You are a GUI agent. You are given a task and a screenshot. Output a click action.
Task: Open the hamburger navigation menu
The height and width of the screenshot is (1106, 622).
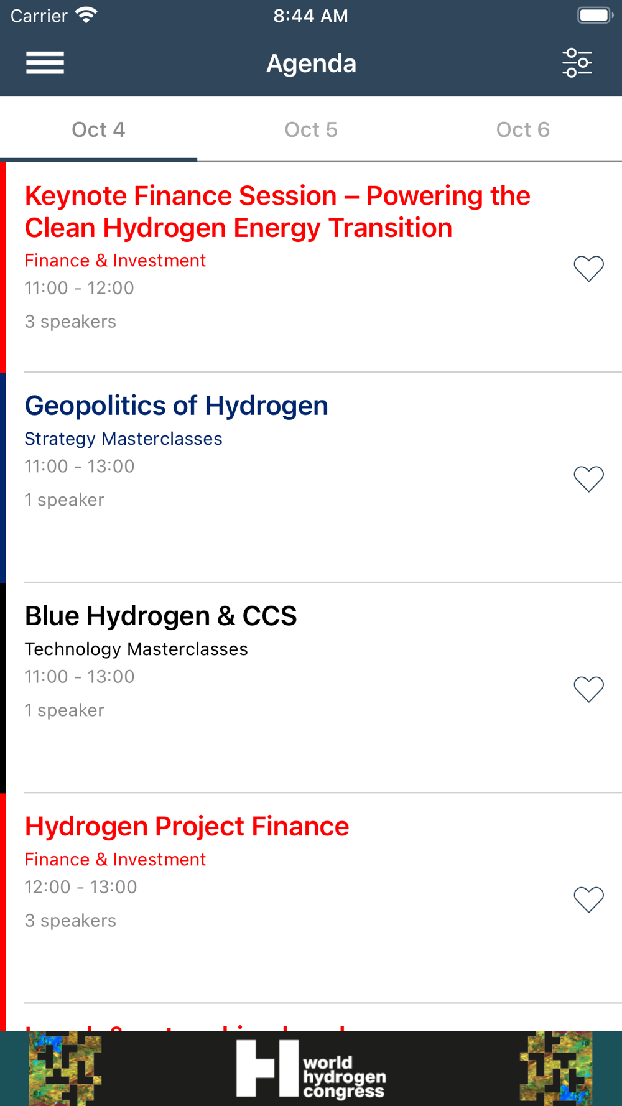click(x=45, y=63)
